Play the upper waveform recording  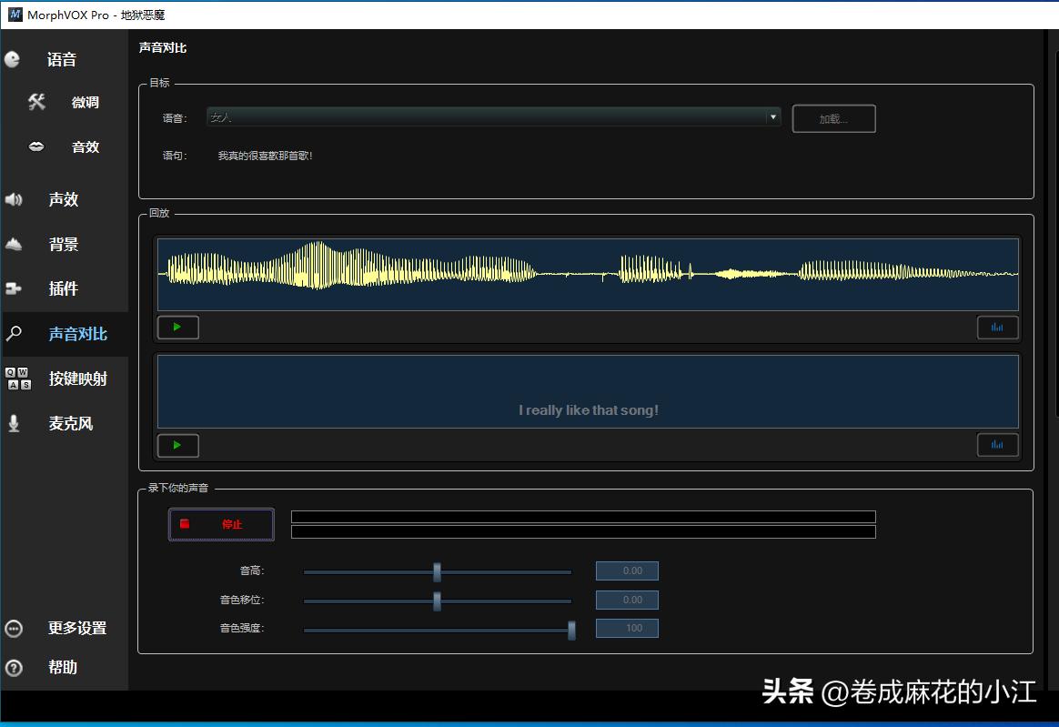(177, 327)
